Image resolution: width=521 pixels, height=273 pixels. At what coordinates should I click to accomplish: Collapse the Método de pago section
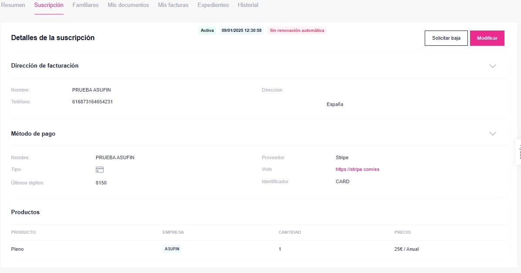tap(493, 134)
